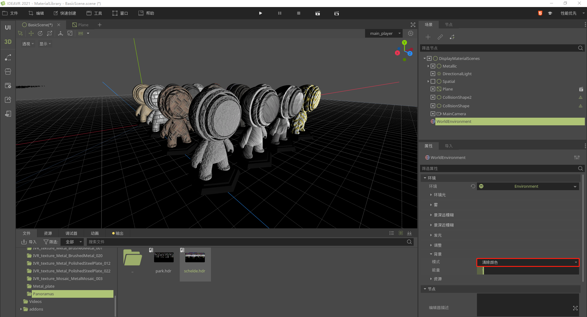Switch file panel to grid view
The width and height of the screenshot is (587, 317).
[x=401, y=233]
